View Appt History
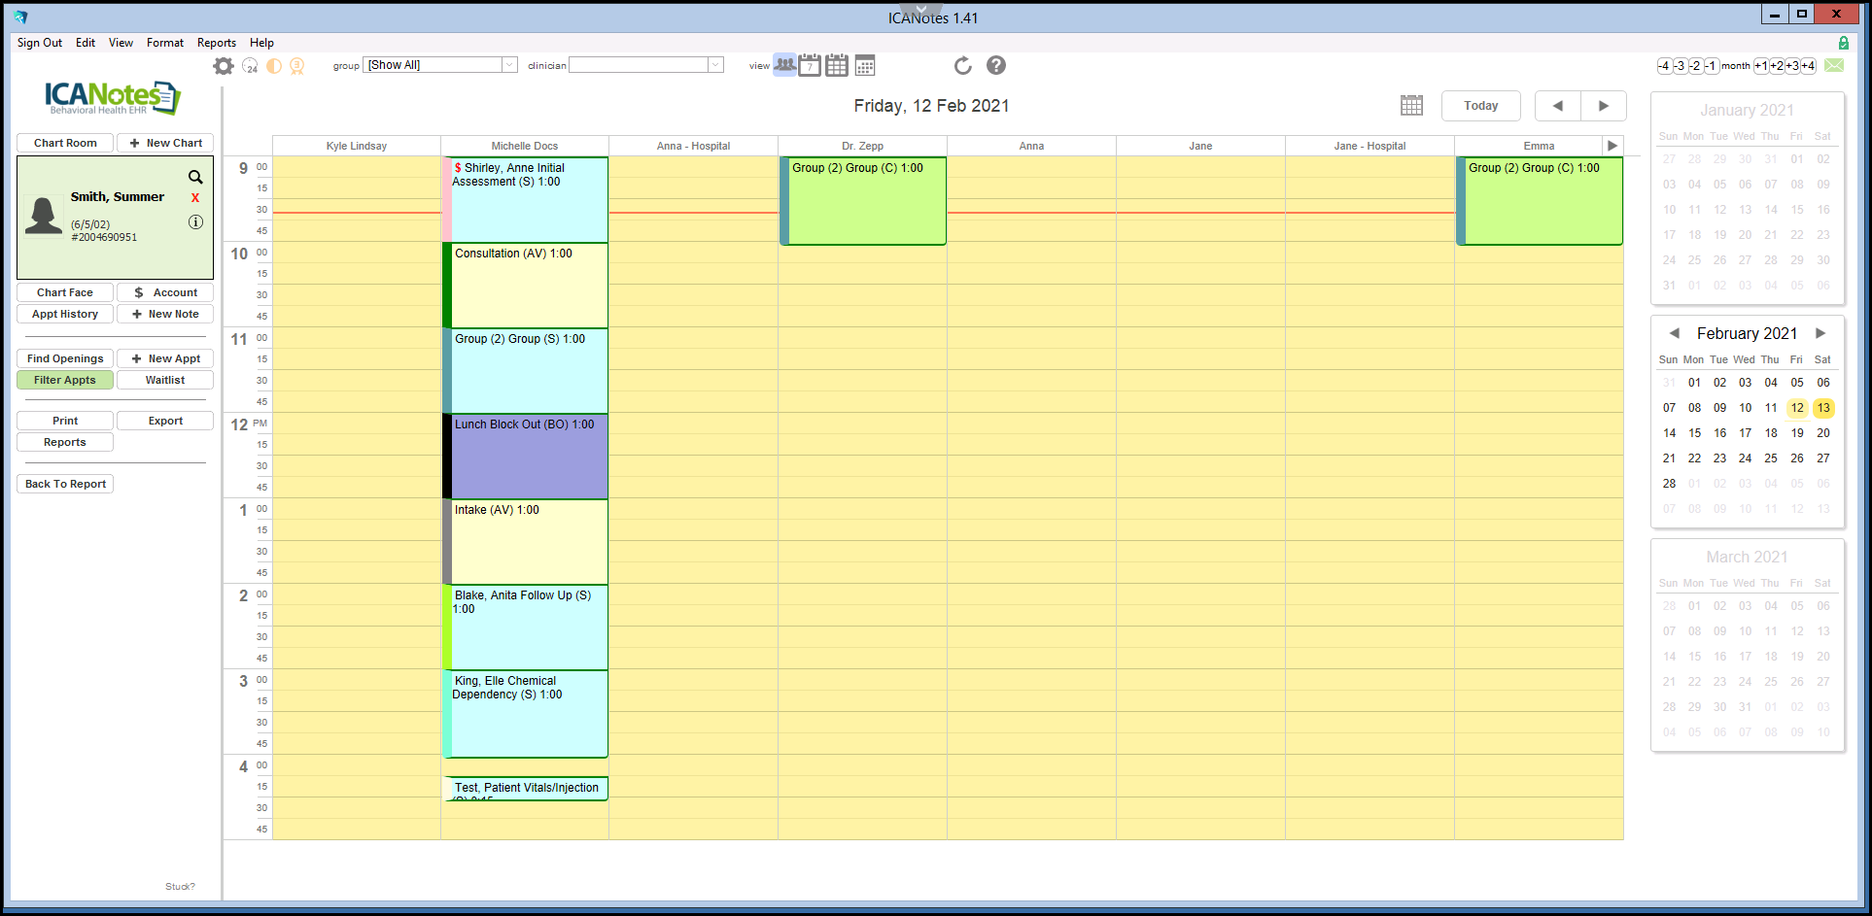 tap(65, 314)
